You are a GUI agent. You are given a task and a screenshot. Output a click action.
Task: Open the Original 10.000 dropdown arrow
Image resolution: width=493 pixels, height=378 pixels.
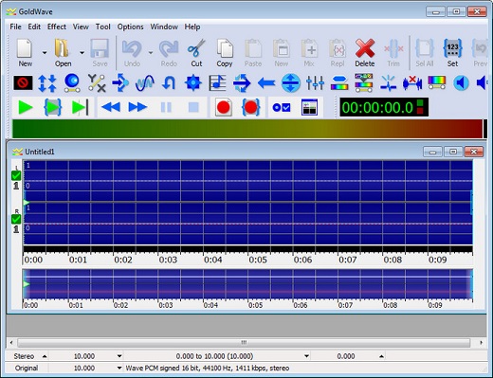pyautogui.click(x=119, y=368)
